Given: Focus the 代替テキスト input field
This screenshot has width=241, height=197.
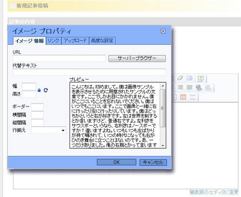Looking at the screenshot, I should [x=89, y=72].
